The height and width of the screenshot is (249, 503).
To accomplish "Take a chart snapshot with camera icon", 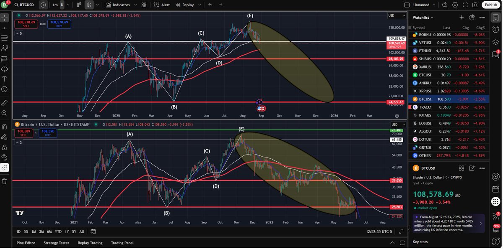I will [x=475, y=5].
